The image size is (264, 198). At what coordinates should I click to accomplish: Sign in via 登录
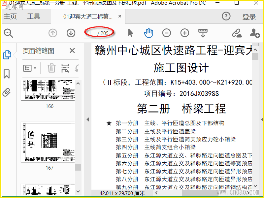pos(249,17)
